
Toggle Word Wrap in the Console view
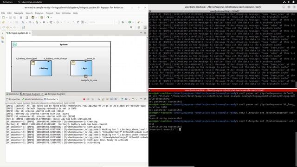point(107,99)
